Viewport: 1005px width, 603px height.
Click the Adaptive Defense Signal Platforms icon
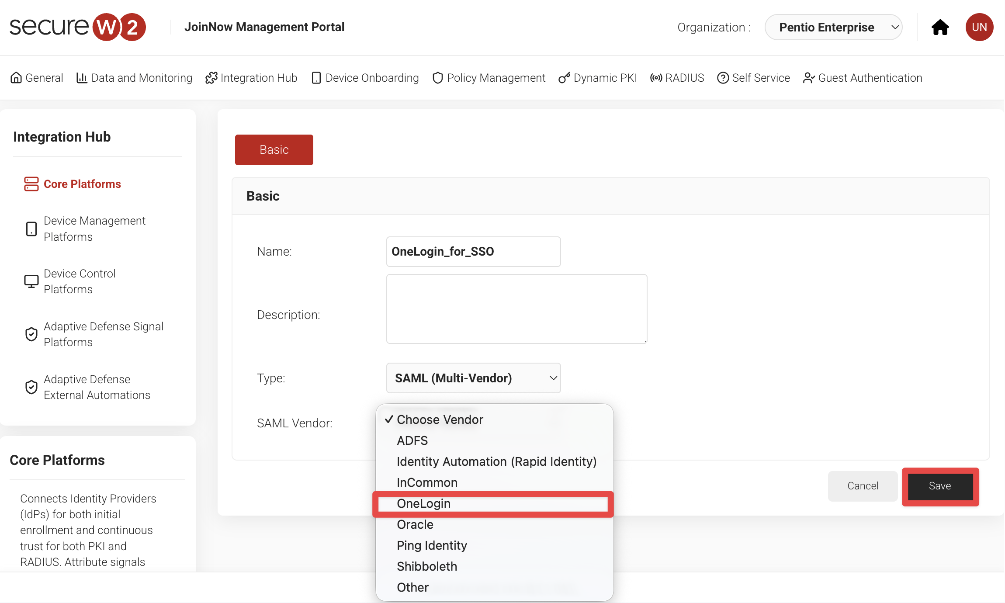31,334
